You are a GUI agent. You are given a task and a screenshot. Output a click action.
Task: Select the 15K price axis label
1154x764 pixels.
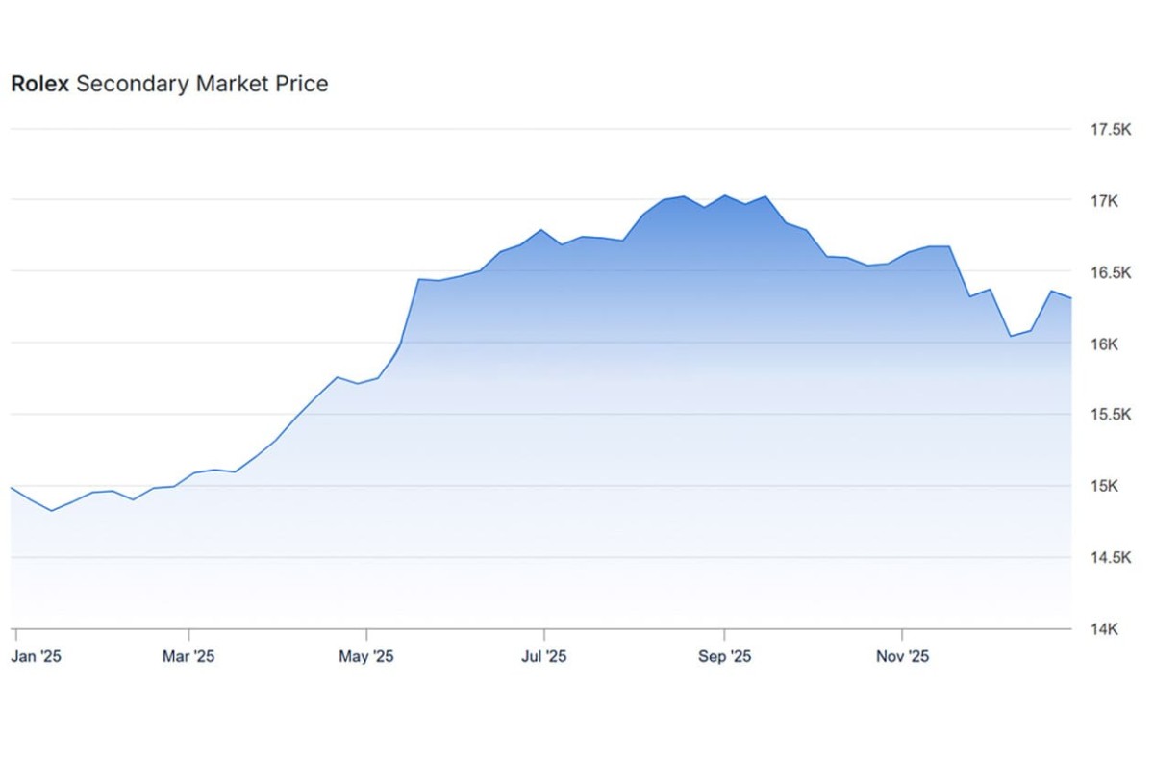pyautogui.click(x=1103, y=486)
